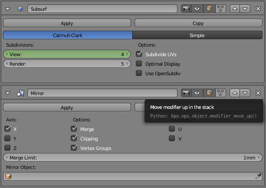Increase View subdivisions with right arrow

coord(128,54)
